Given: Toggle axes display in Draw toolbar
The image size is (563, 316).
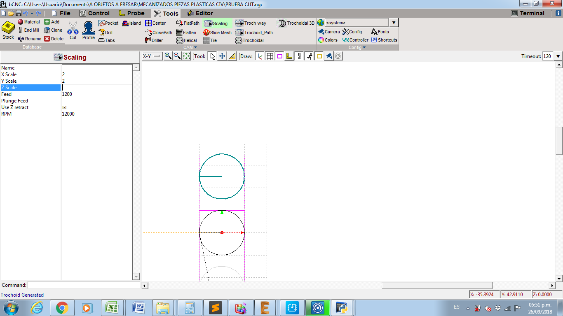Looking at the screenshot, I should click(260, 56).
